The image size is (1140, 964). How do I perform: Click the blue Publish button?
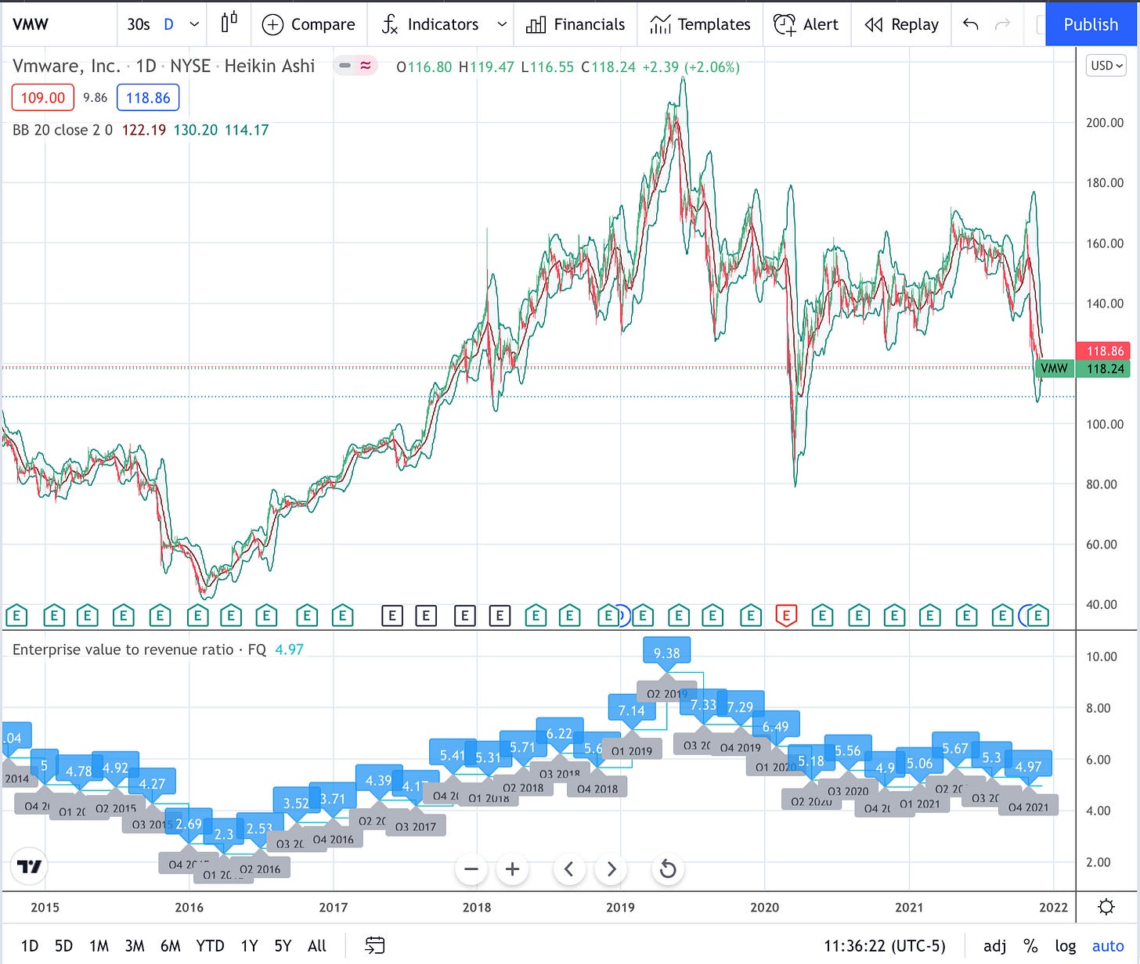[1091, 24]
